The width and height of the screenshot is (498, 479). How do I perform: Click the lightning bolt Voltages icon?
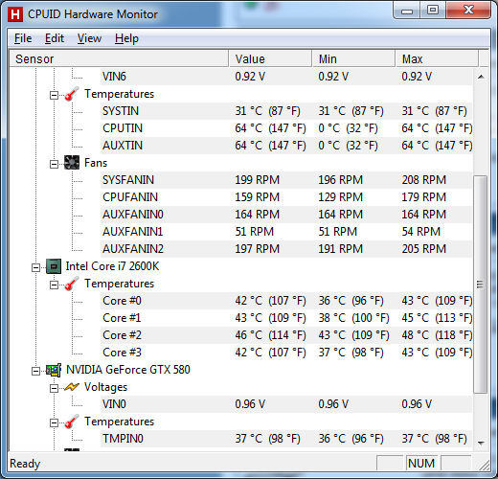(72, 387)
